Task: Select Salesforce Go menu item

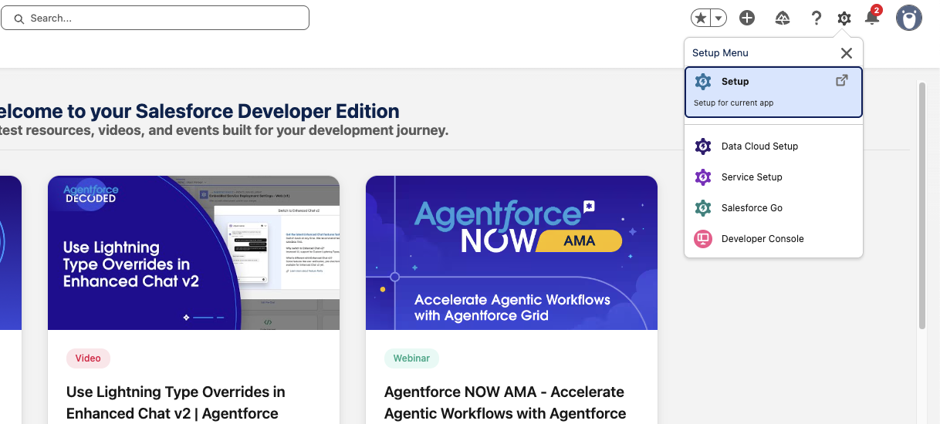Action: (752, 208)
